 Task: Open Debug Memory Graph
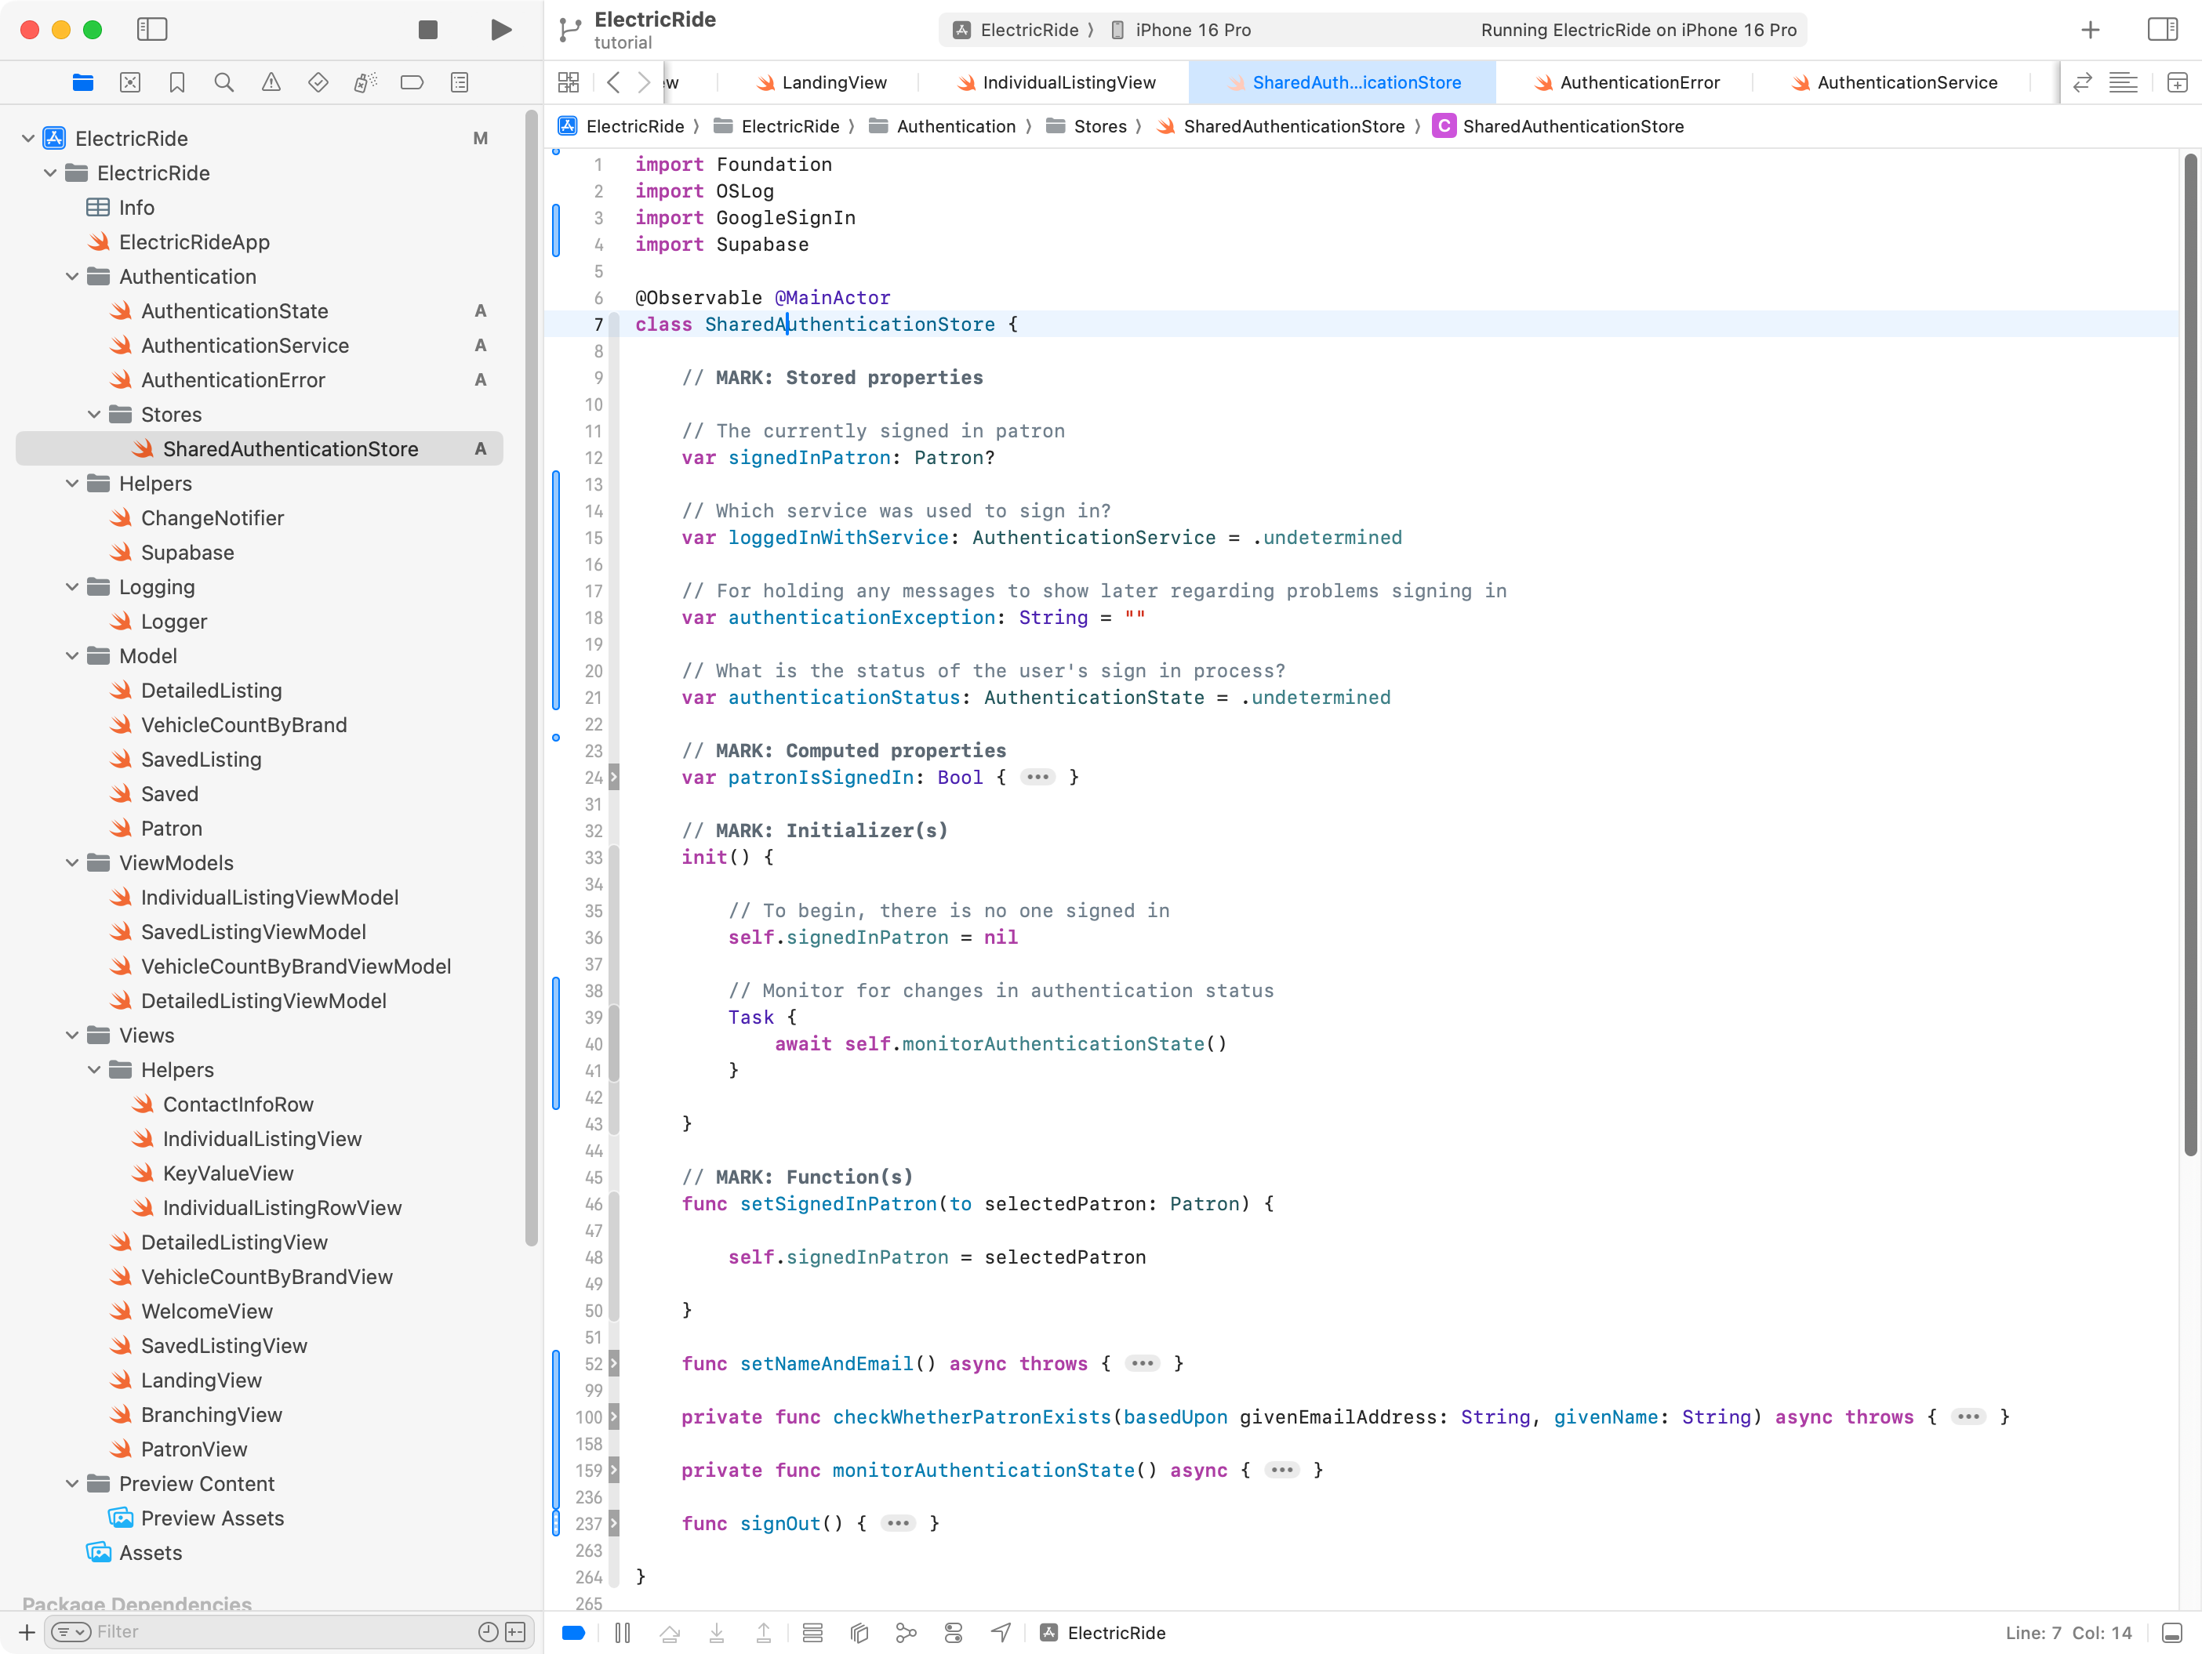(x=906, y=1633)
